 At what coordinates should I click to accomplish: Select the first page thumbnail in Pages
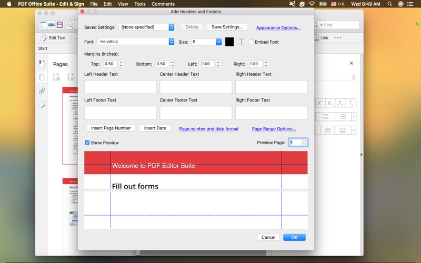pyautogui.click(x=71, y=126)
